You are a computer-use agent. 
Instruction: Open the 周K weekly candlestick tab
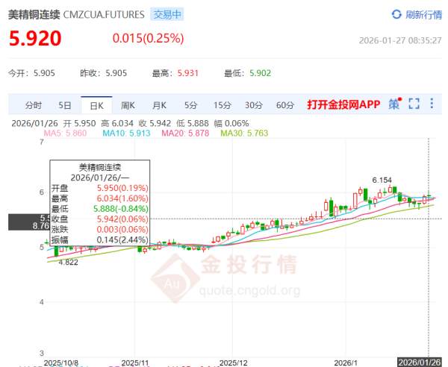(x=128, y=105)
